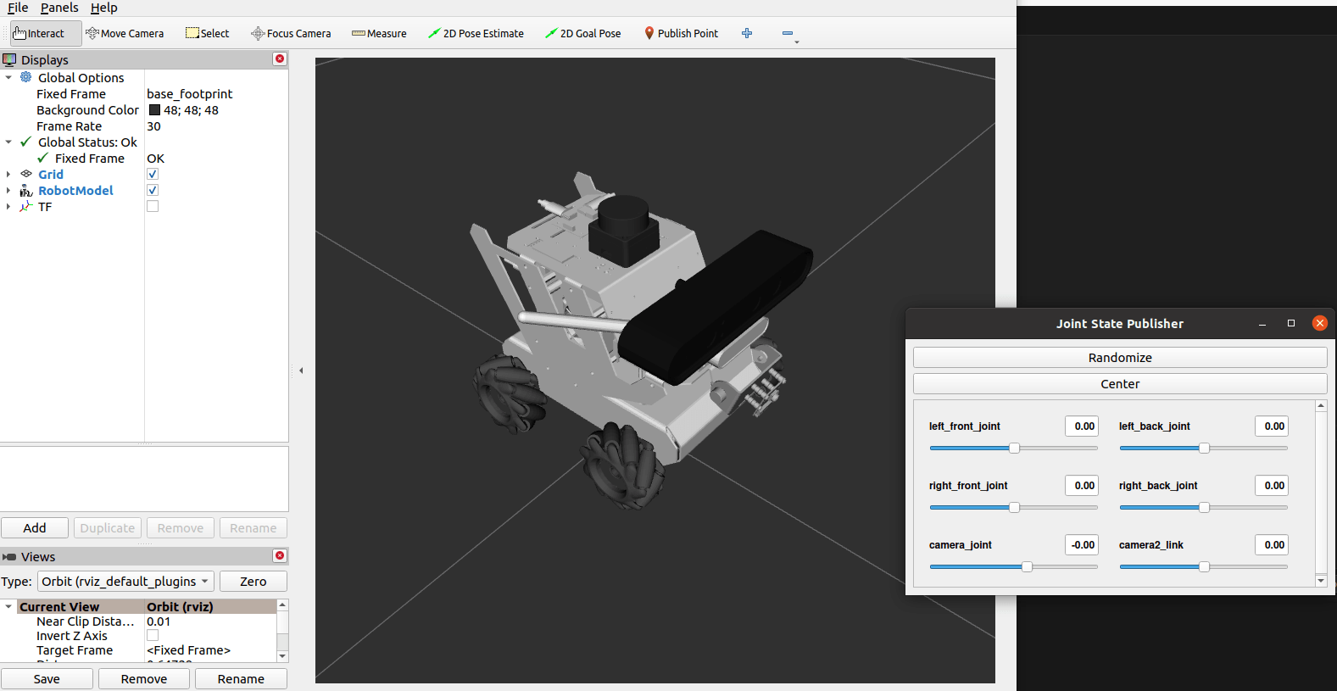This screenshot has height=691, width=1337.
Task: Click the RobotModel display icon
Action: point(26,191)
